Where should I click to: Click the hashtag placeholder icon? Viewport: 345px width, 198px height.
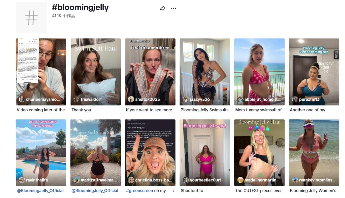tap(31, 18)
